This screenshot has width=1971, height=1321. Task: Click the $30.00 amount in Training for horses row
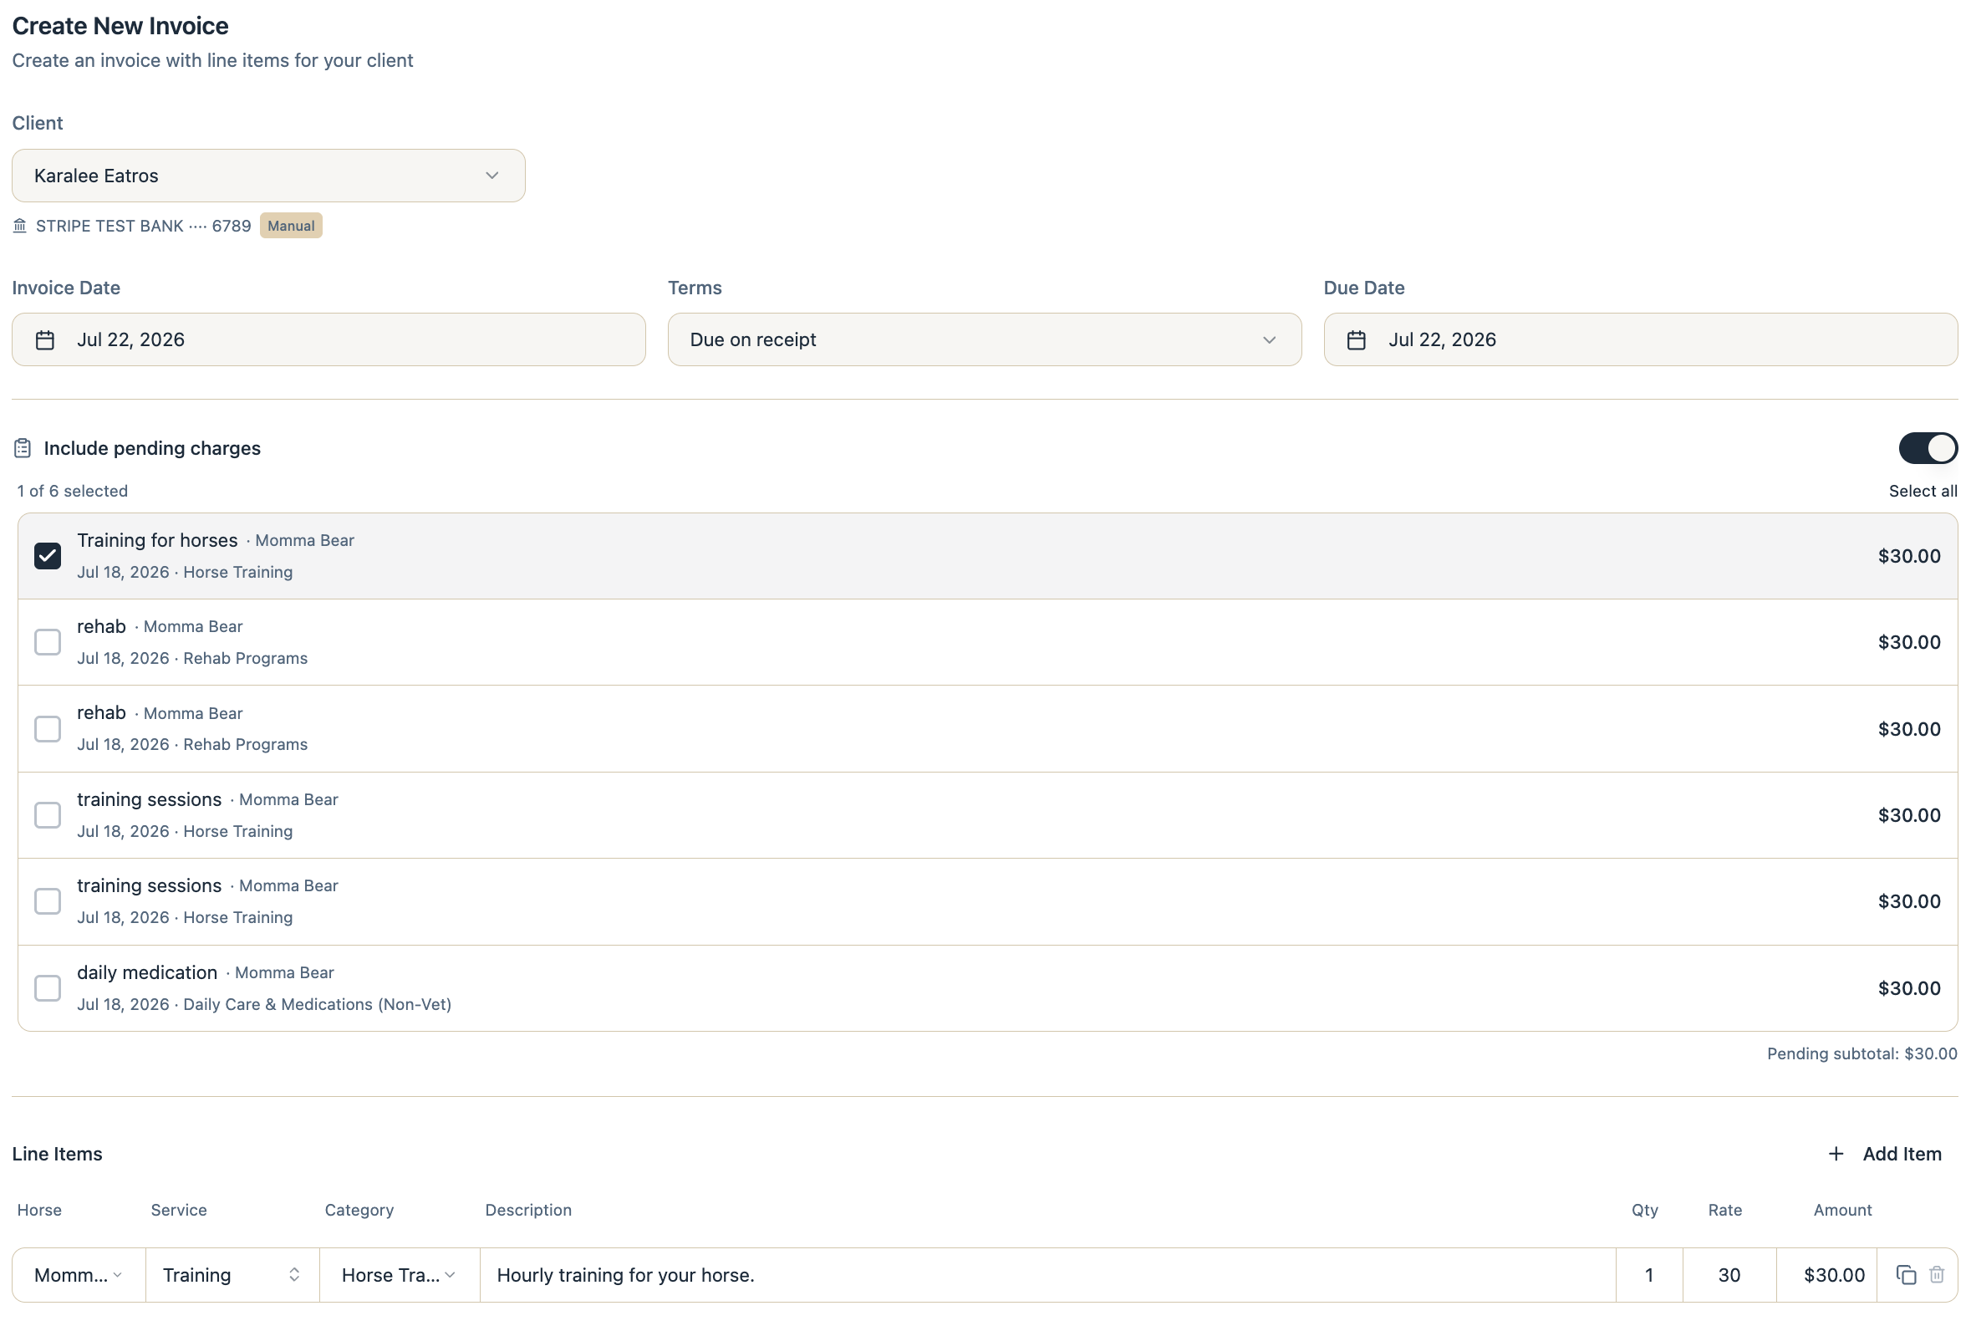tap(1908, 556)
